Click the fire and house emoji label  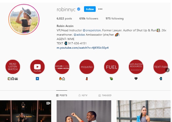pos(62,79)
